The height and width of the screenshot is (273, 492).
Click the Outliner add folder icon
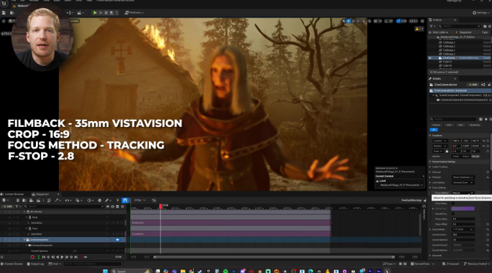click(x=485, y=26)
